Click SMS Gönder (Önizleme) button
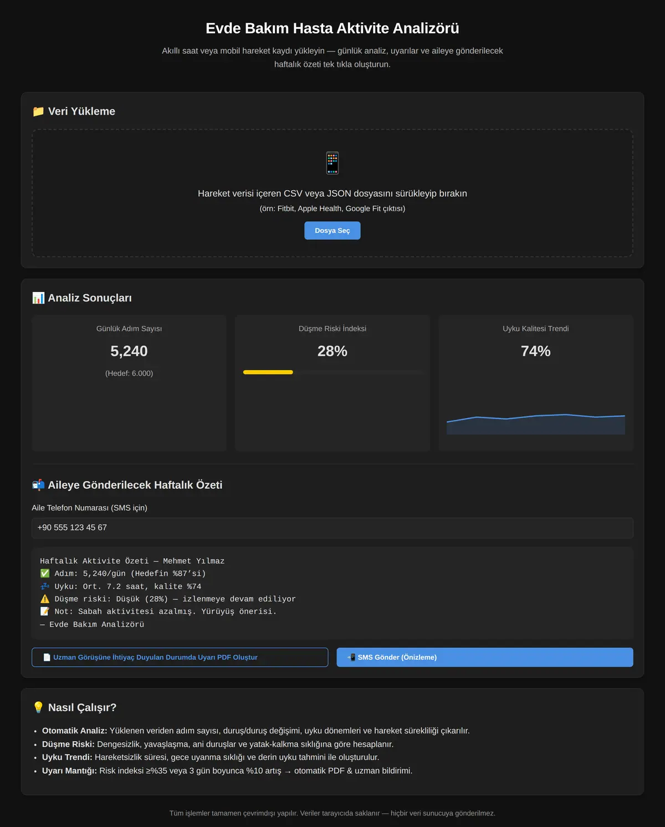The image size is (665, 827). (485, 657)
